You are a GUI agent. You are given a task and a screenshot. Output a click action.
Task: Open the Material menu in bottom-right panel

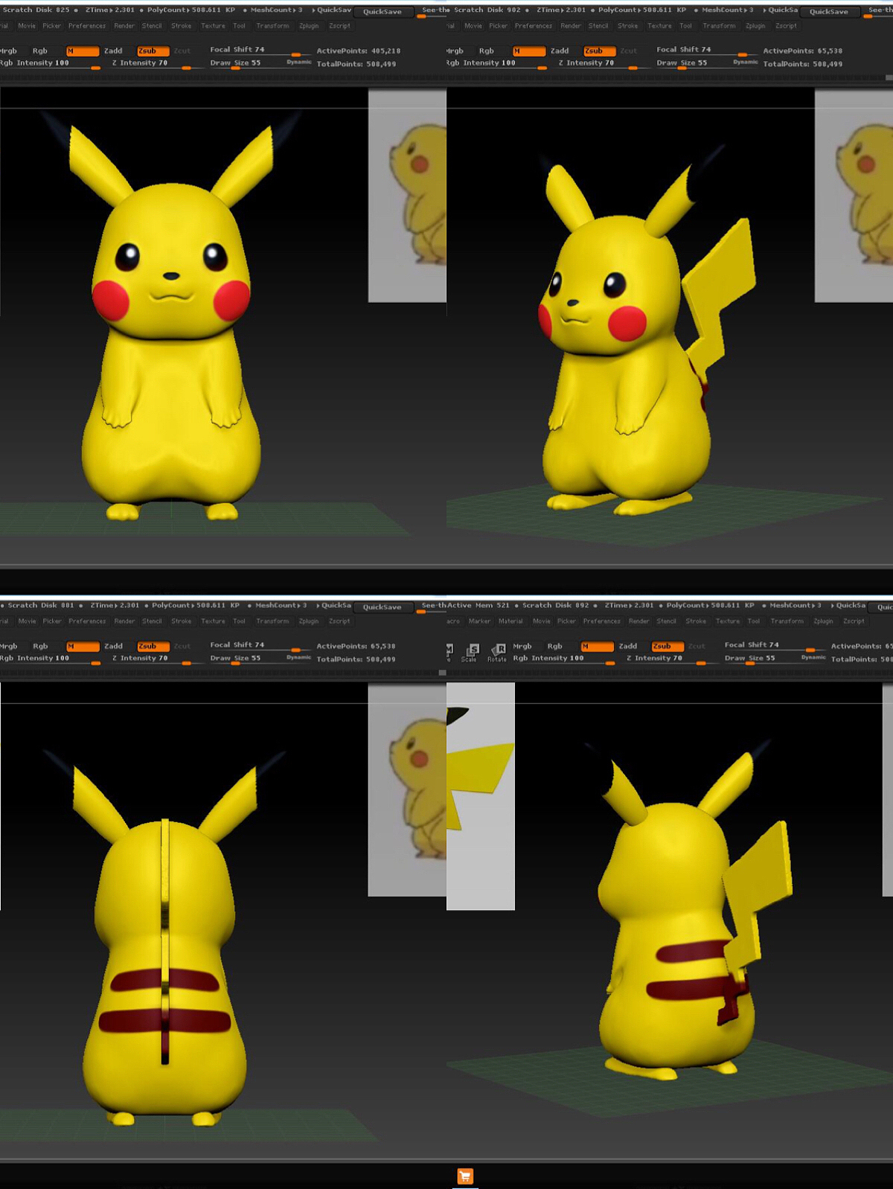click(510, 621)
